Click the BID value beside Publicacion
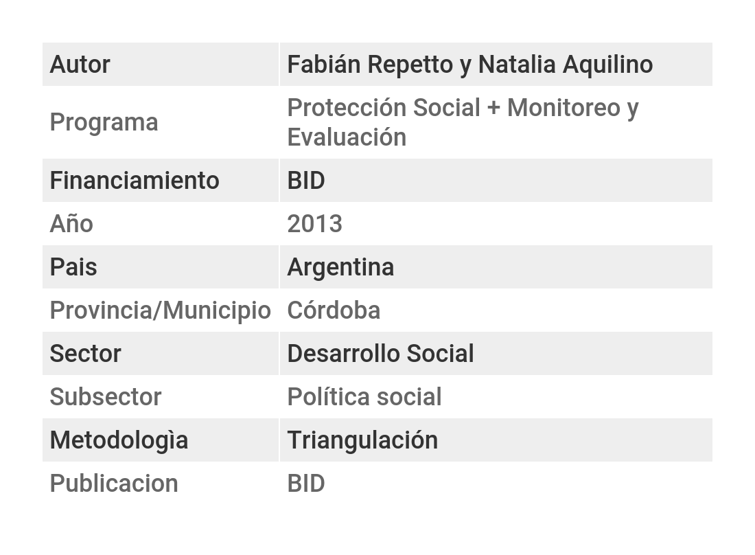The width and height of the screenshot is (755, 555). (306, 484)
